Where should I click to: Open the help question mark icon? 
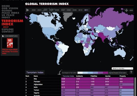coord(131,72)
